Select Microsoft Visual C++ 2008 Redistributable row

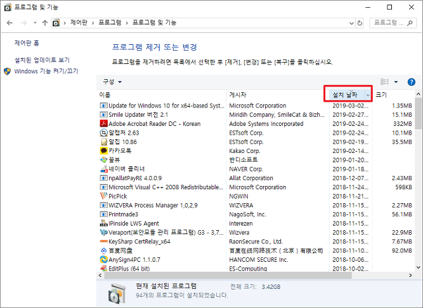[x=256, y=187]
